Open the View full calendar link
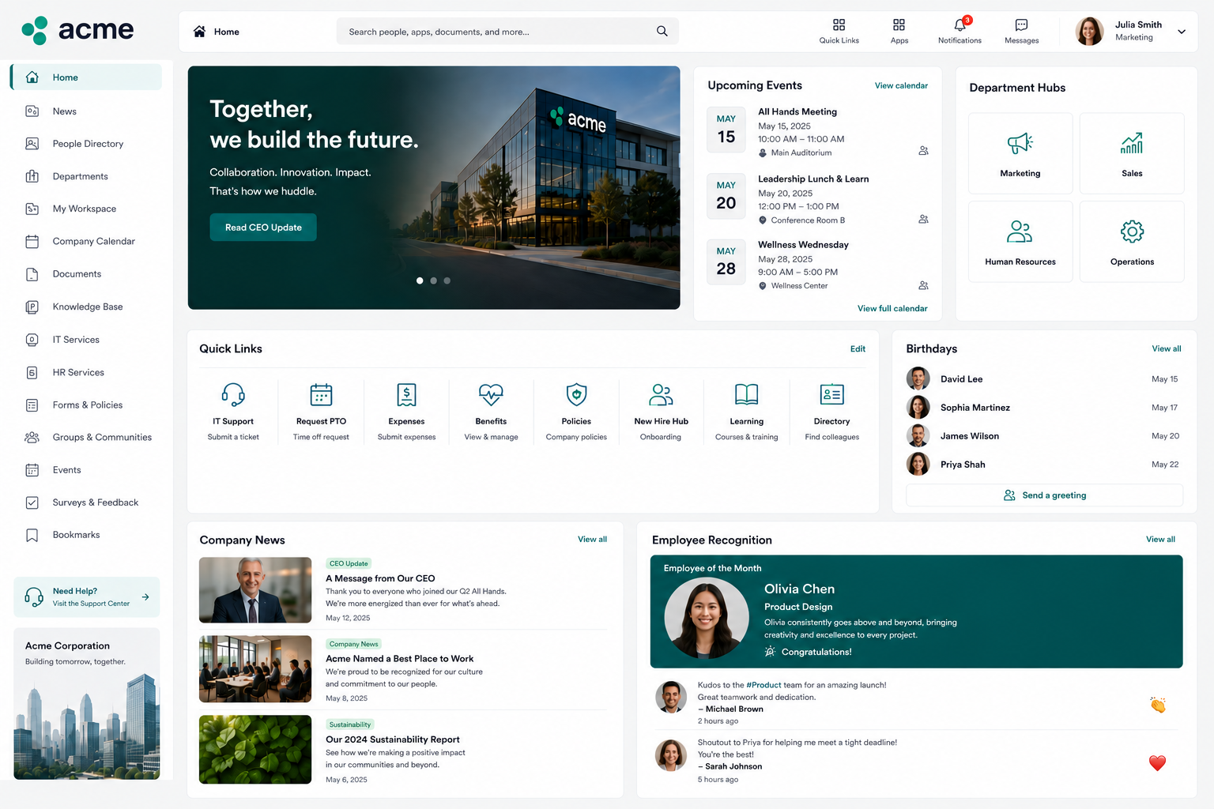This screenshot has width=1214, height=809. (892, 308)
